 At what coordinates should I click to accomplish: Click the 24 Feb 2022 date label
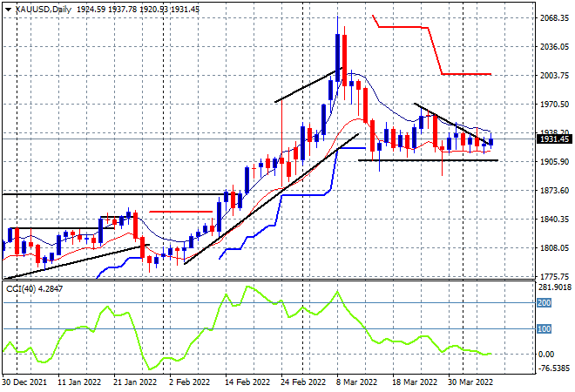click(303, 382)
